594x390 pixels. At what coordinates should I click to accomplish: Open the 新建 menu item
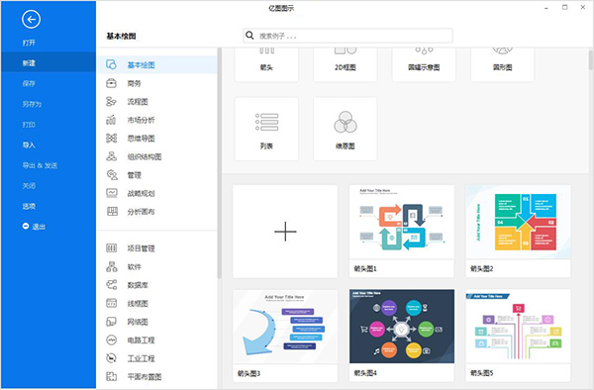49,62
